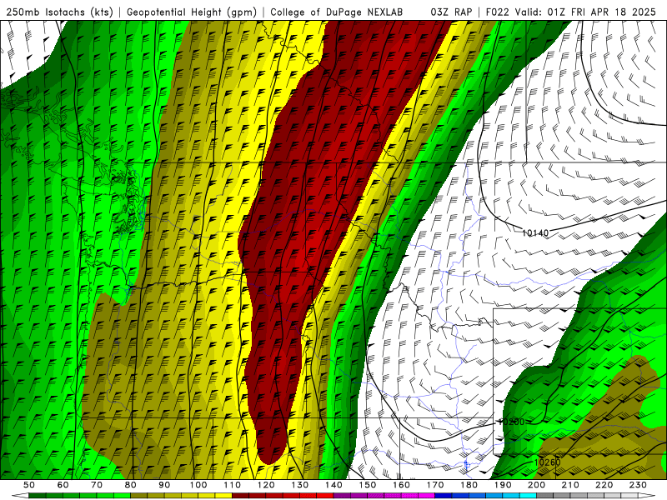Click the 160 value on the color scale
This screenshot has width=667, height=500.
coord(401,485)
